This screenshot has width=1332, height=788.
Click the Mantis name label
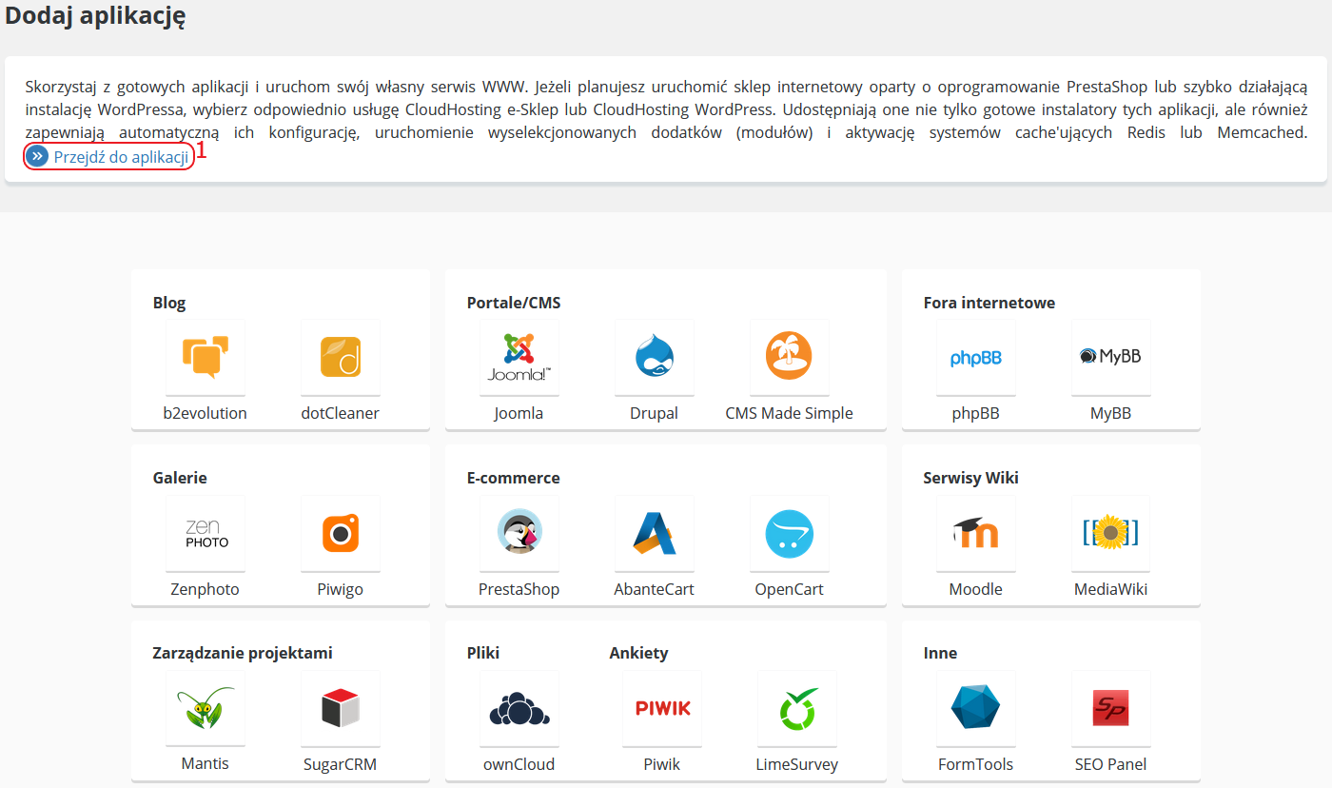[206, 763]
